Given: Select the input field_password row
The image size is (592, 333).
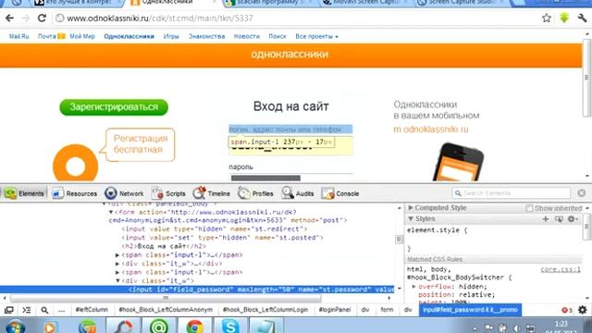Looking at the screenshot, I should pos(197,290).
